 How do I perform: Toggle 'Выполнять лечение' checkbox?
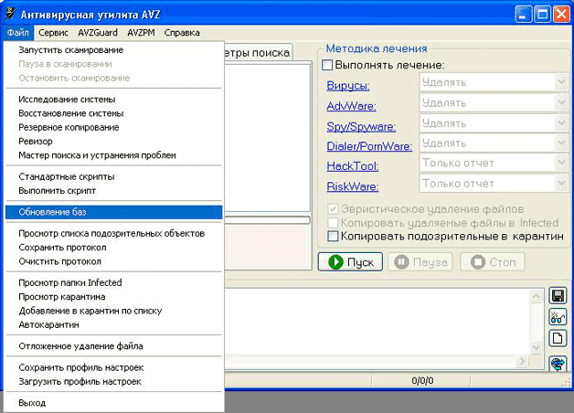(x=327, y=65)
